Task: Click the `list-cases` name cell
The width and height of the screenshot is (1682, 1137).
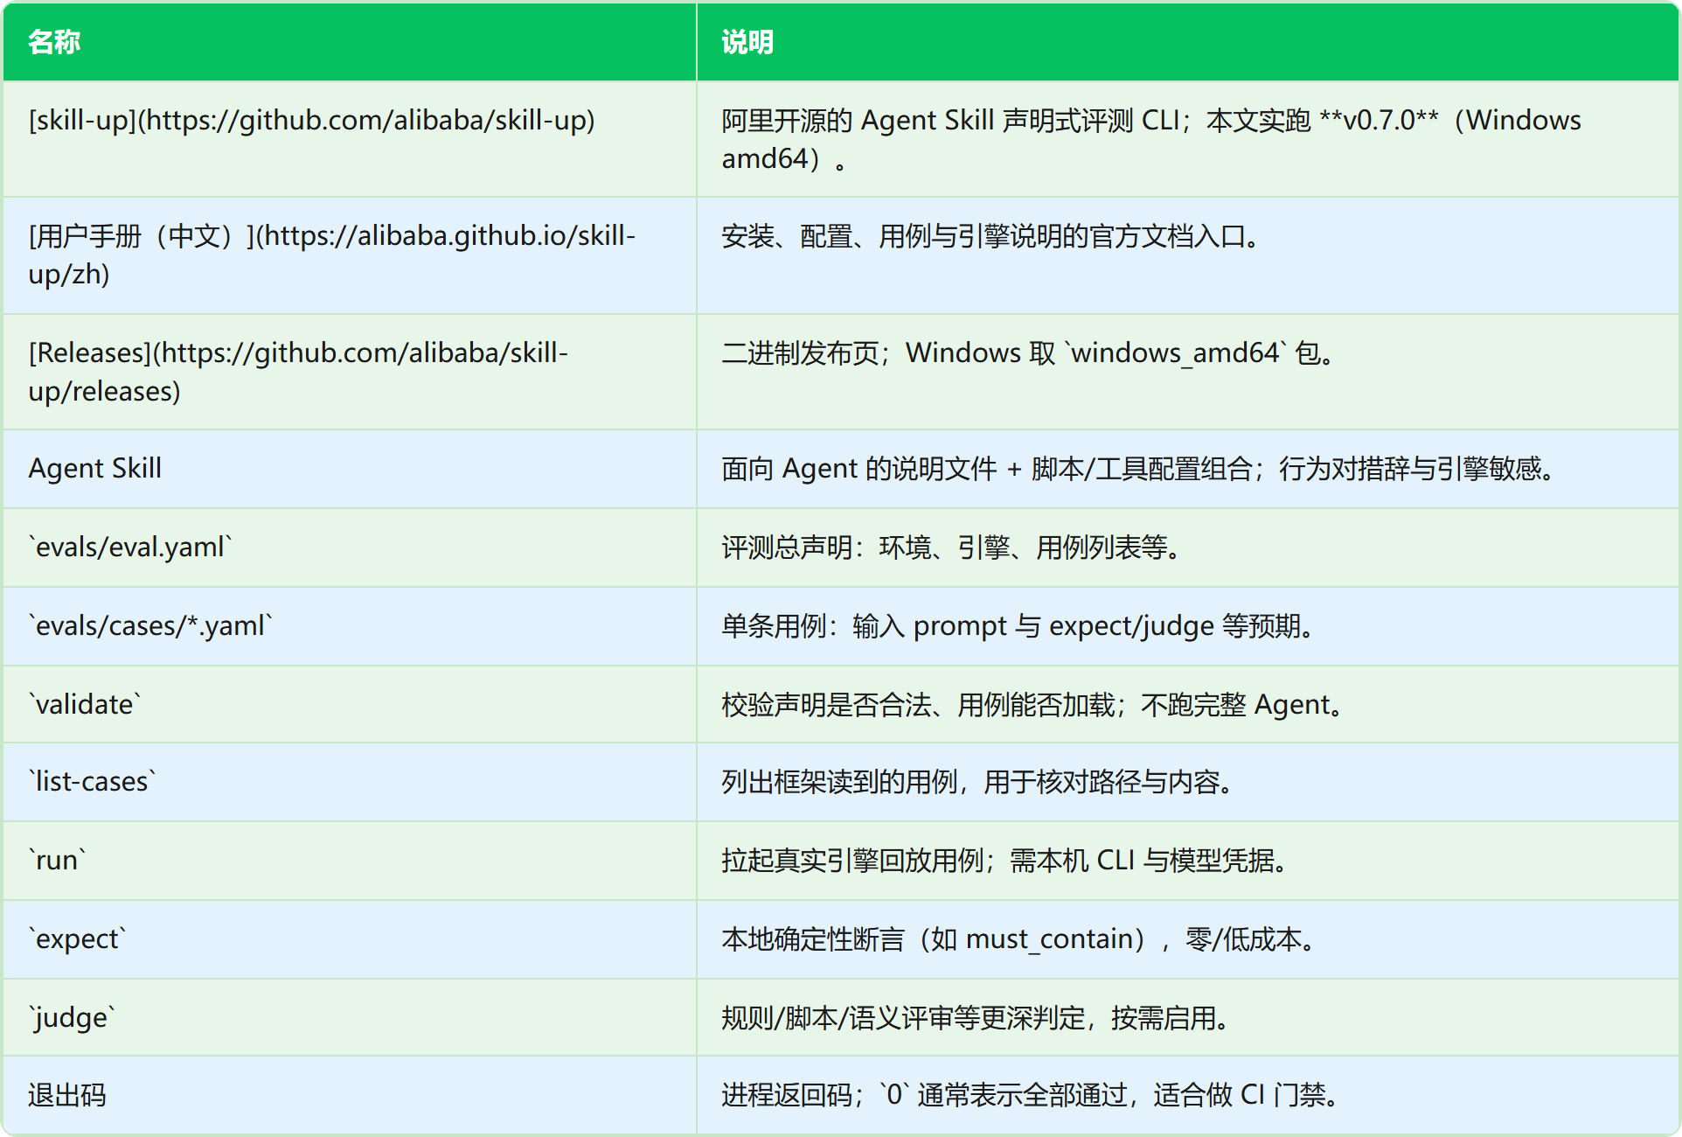Action: point(350,782)
